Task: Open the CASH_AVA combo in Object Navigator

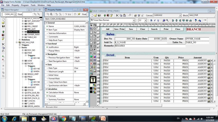Action: coord(15,14)
